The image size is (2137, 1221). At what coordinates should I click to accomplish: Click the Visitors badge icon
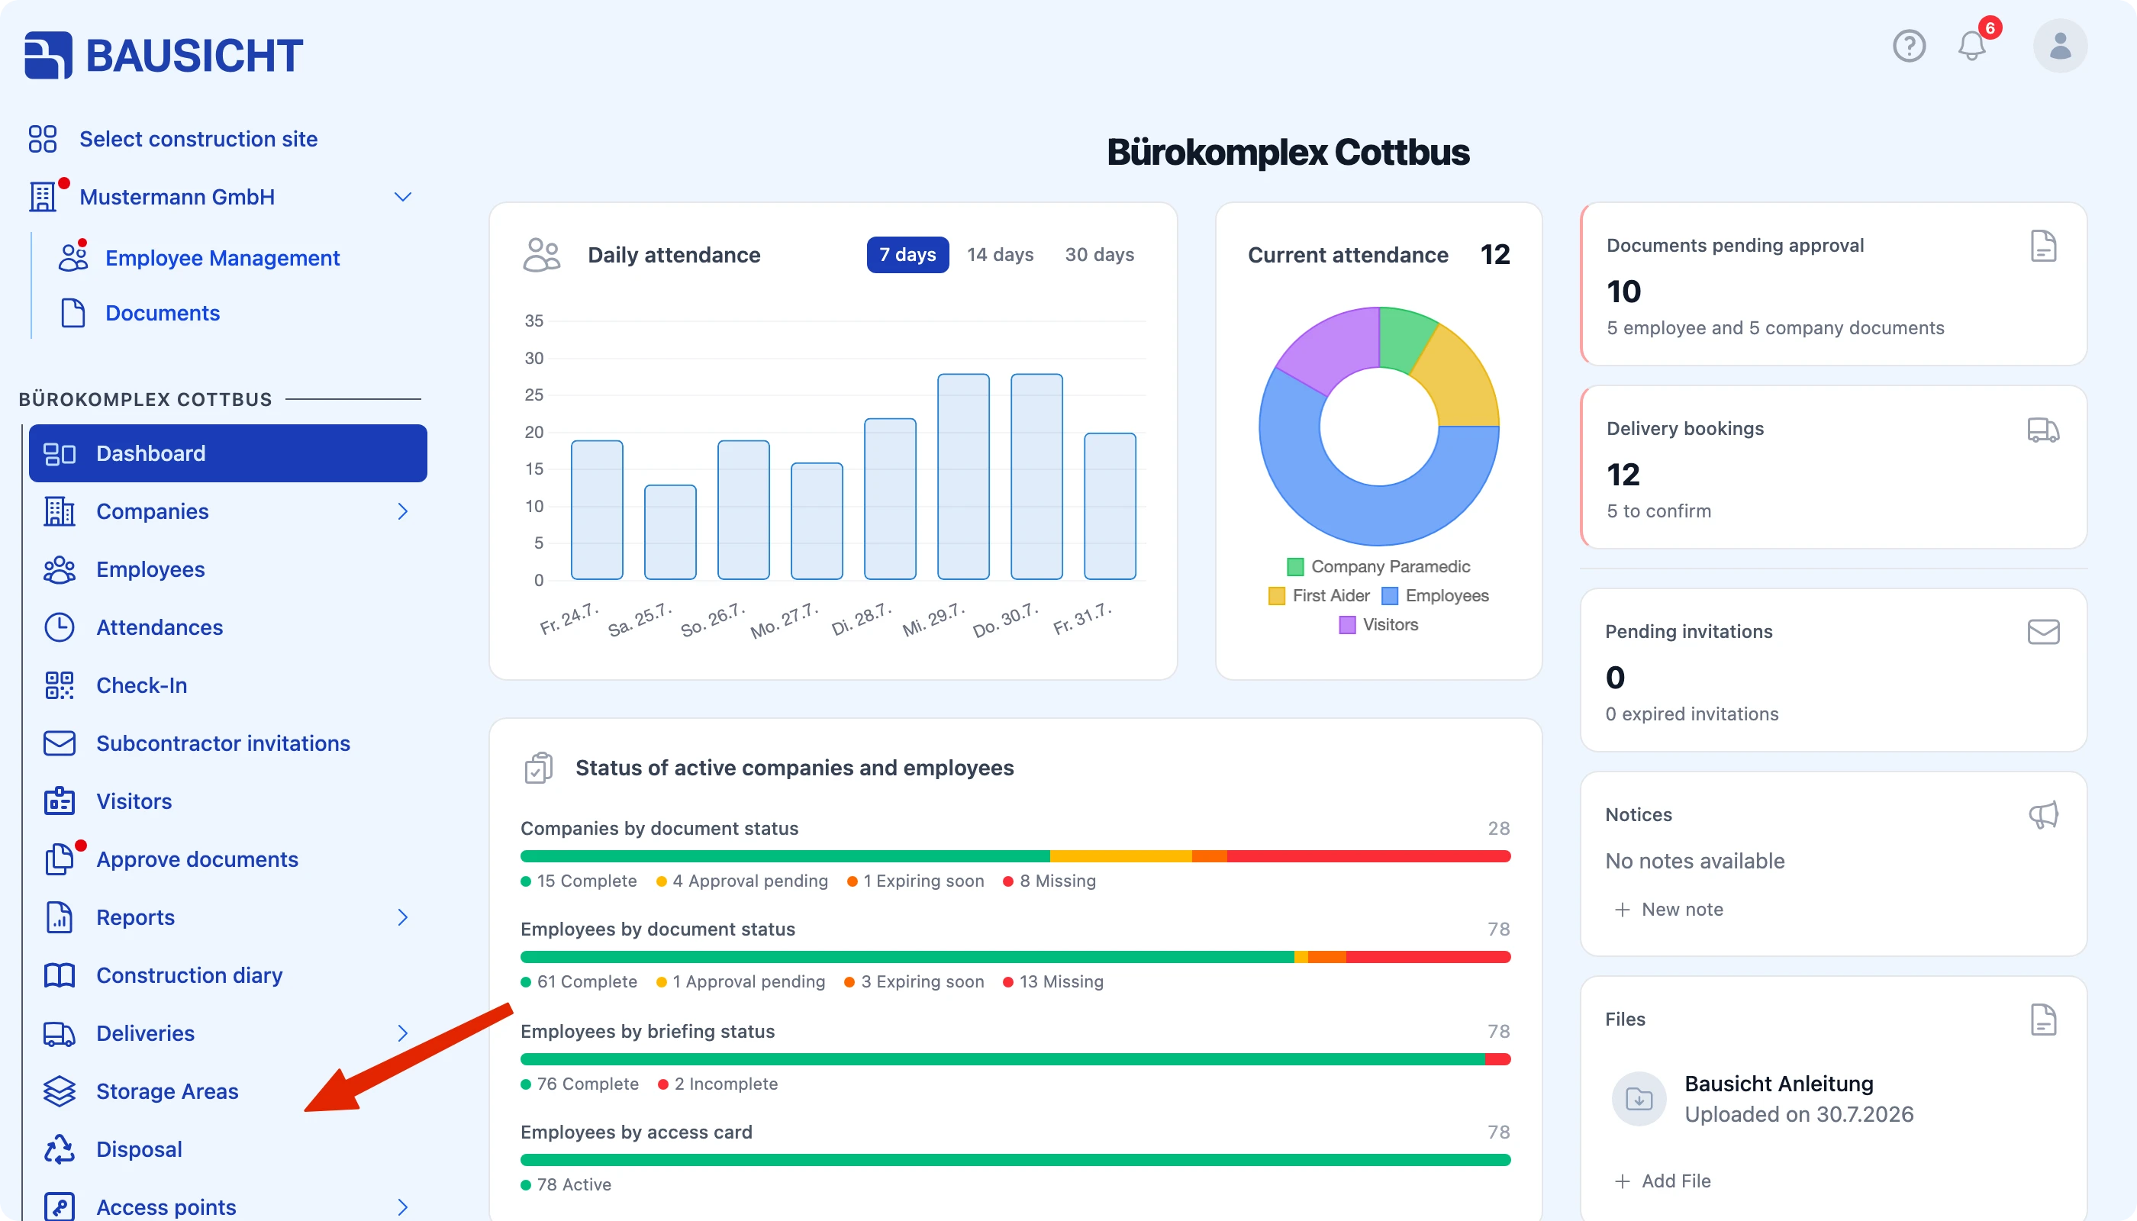[x=59, y=801]
